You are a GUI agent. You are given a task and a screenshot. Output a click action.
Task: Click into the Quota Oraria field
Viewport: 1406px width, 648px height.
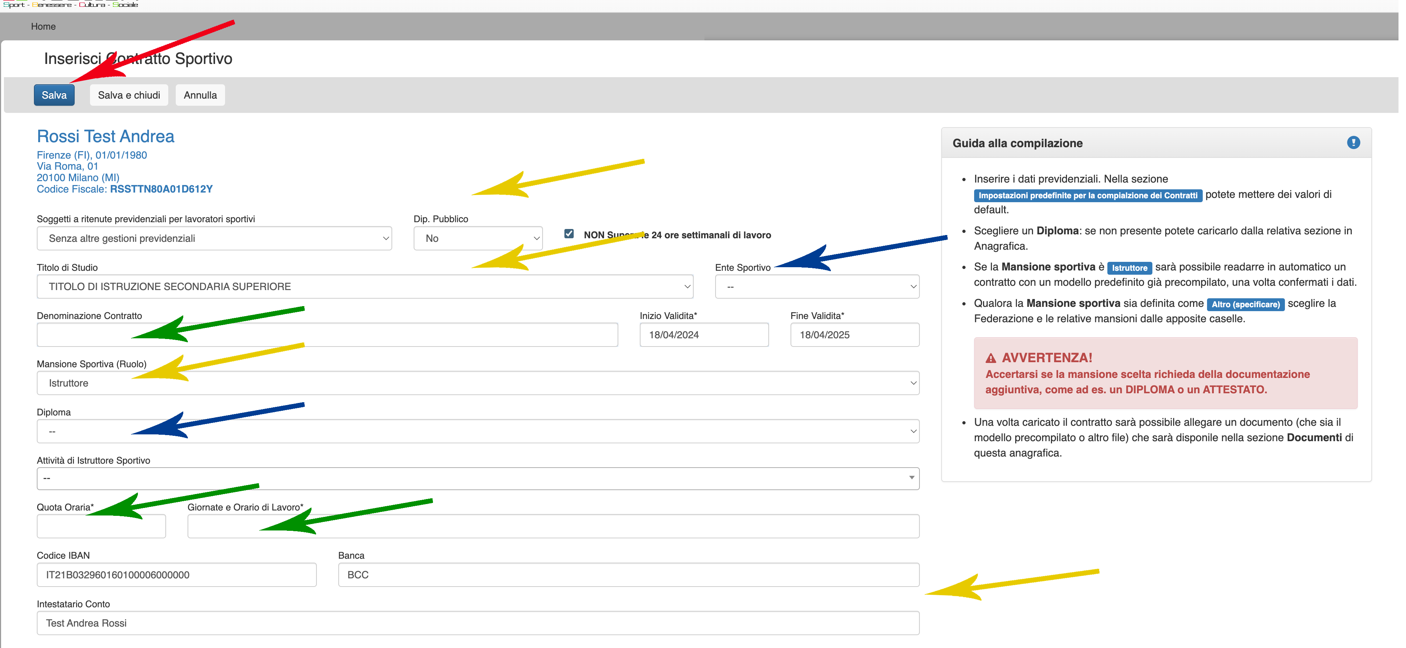pyautogui.click(x=101, y=526)
